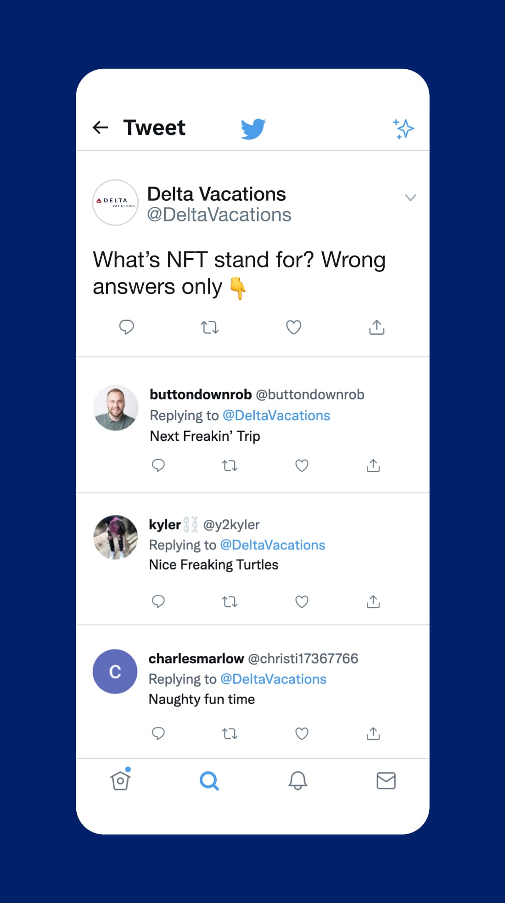Open the Search icon in bottom navigation
505x903 pixels.
point(209,780)
